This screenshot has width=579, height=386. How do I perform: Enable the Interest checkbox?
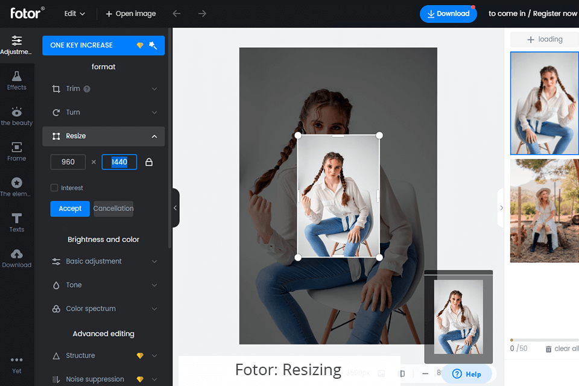click(54, 188)
